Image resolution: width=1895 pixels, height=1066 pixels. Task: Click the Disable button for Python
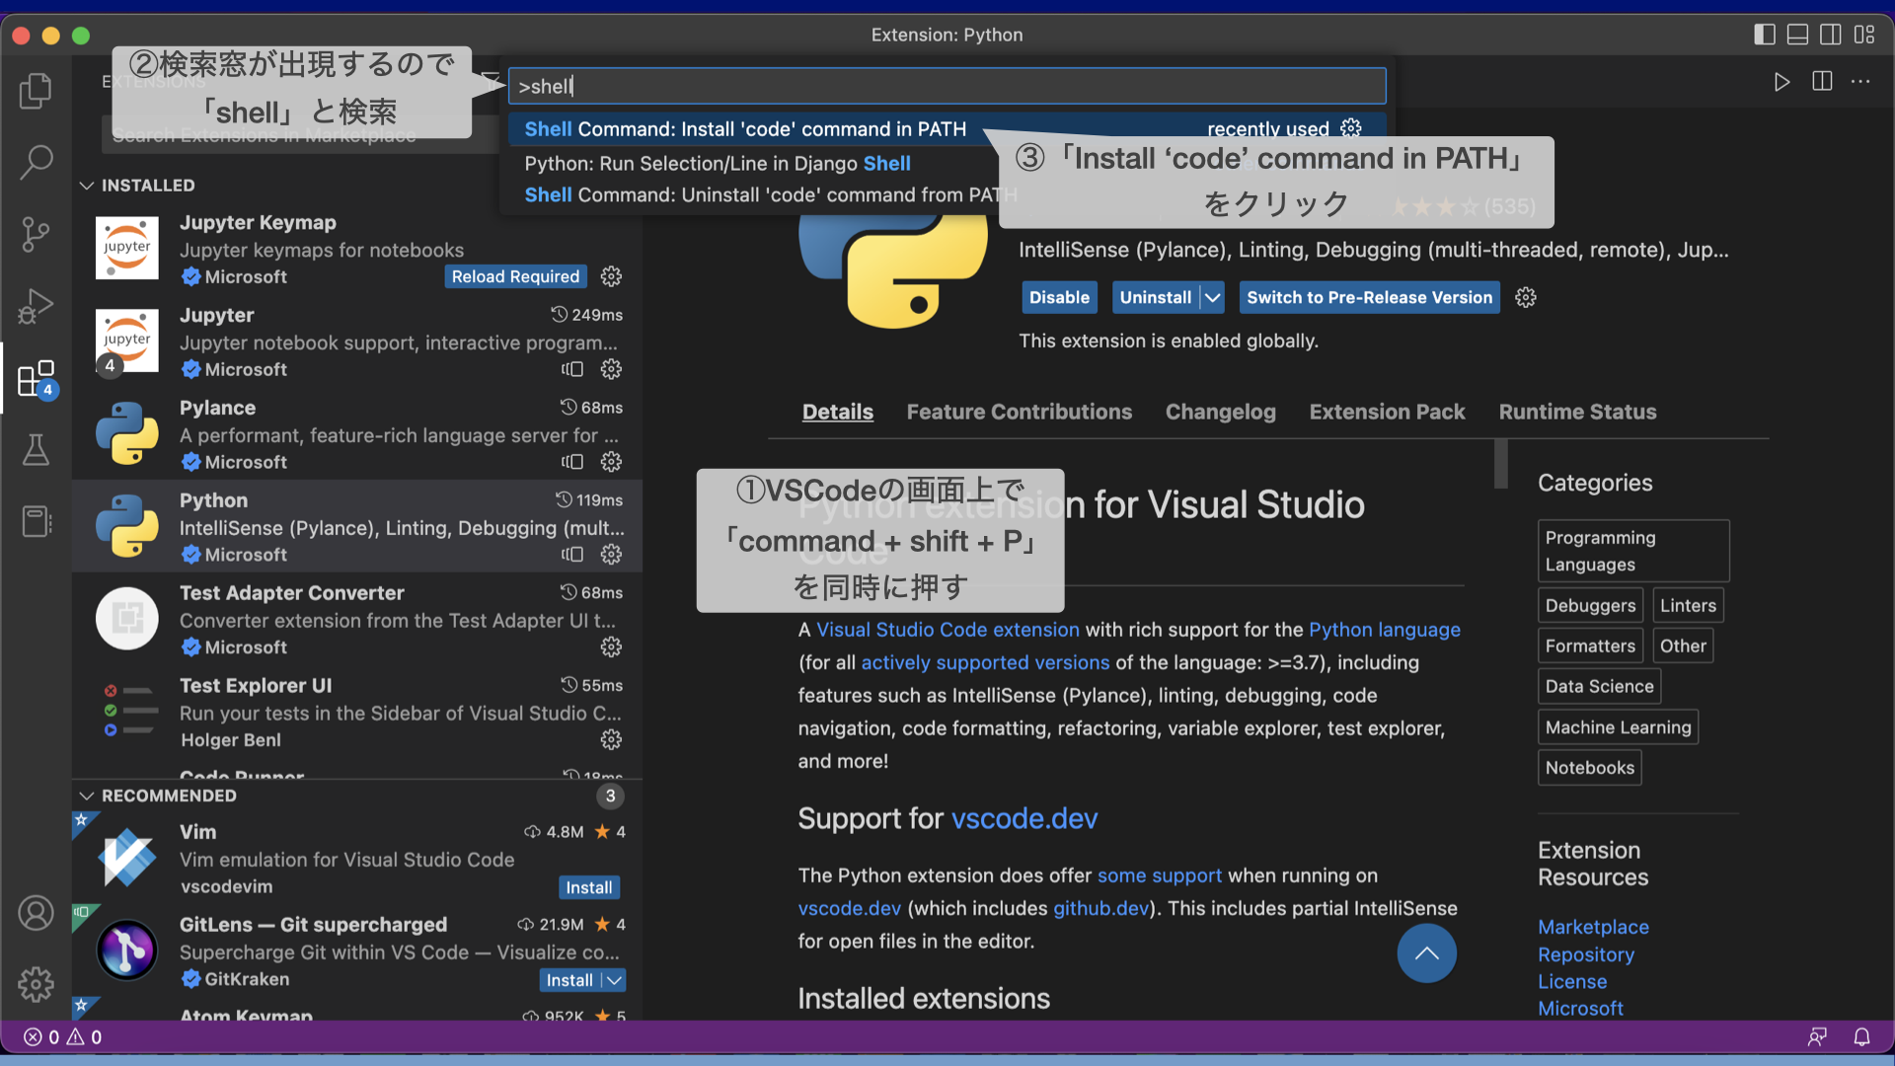pos(1059,297)
